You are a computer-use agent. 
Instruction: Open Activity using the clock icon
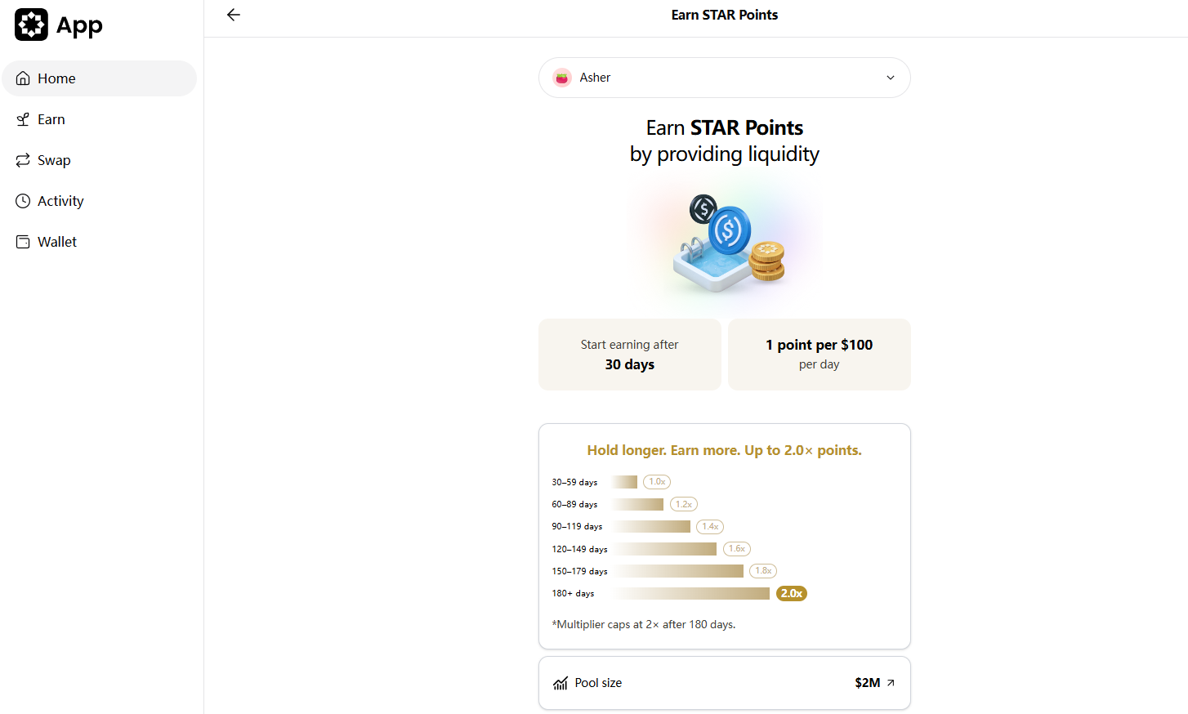[x=23, y=200]
